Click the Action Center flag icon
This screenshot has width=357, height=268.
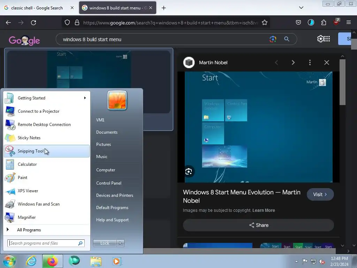click(305, 261)
